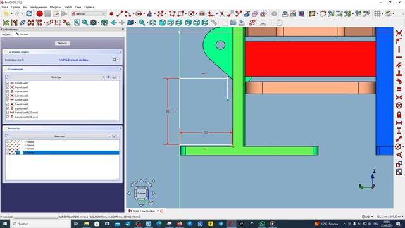Click the blue refresh recompute icon
Viewport: 405px width, 228px height.
(x=28, y=14)
